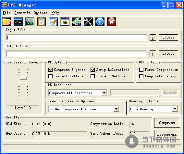Image resolution: width=184 pixels, height=154 pixels.
Task: Click the wrench and screwdriver icon
Action: 88,22
